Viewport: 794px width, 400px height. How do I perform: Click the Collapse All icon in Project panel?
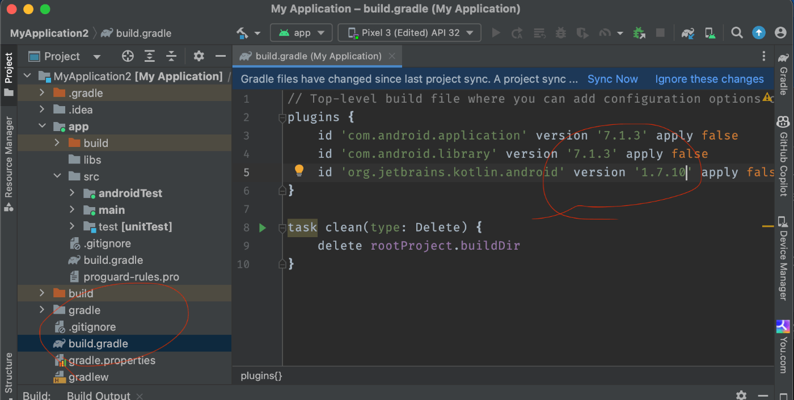(x=171, y=56)
